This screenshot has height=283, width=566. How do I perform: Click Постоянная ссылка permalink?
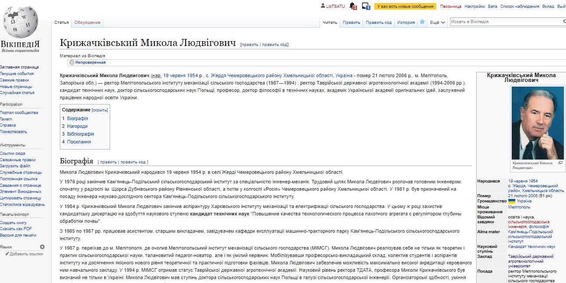click(19, 179)
